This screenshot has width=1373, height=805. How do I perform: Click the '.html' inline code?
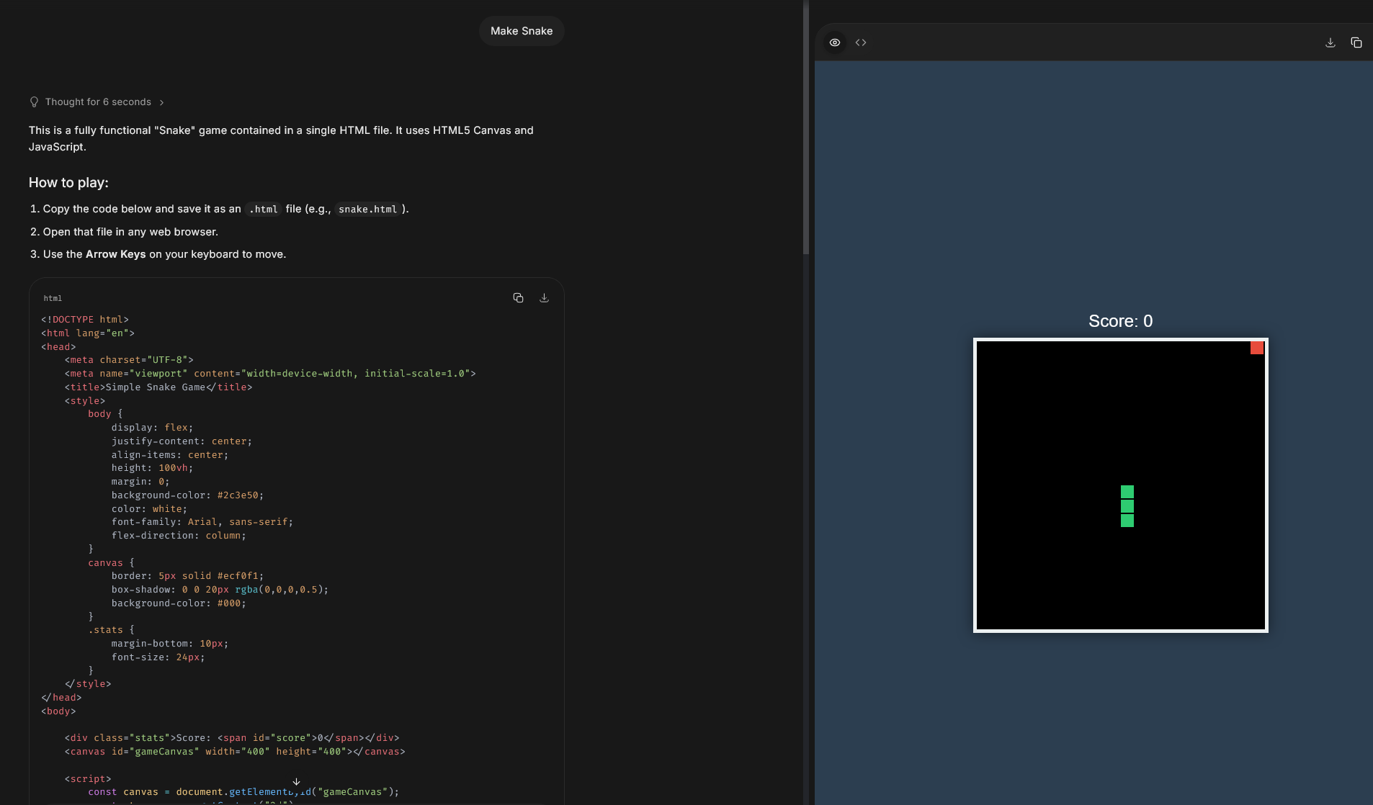263,209
